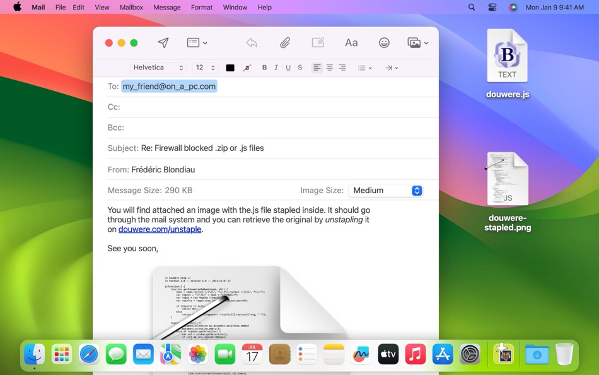Align text right
Image resolution: width=599 pixels, height=375 pixels.
click(342, 68)
